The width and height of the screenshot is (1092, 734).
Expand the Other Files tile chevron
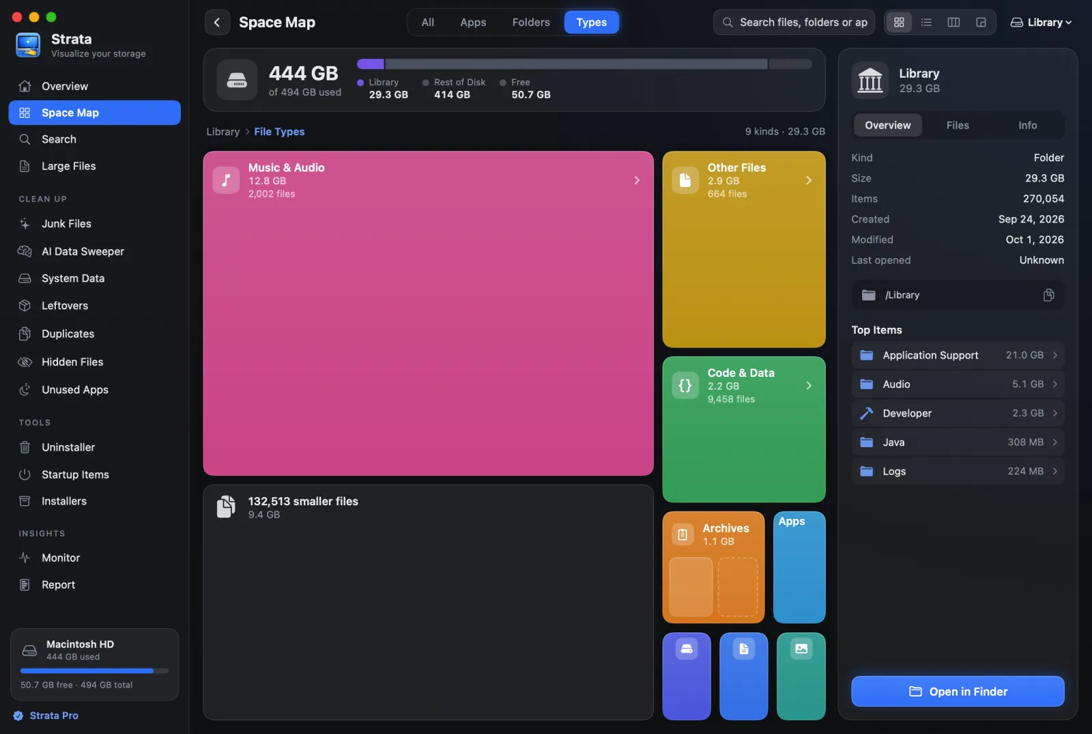(809, 180)
